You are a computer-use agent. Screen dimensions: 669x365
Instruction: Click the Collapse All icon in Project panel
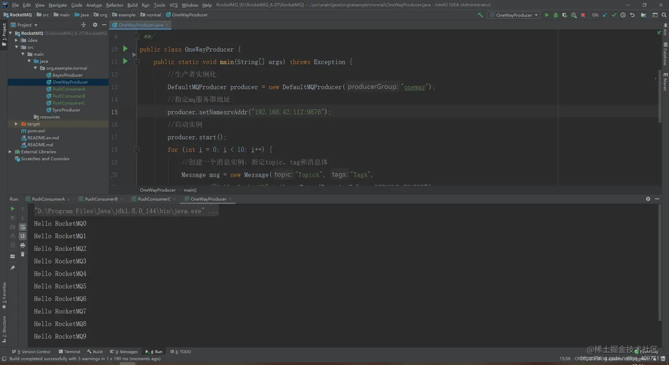[84, 25]
